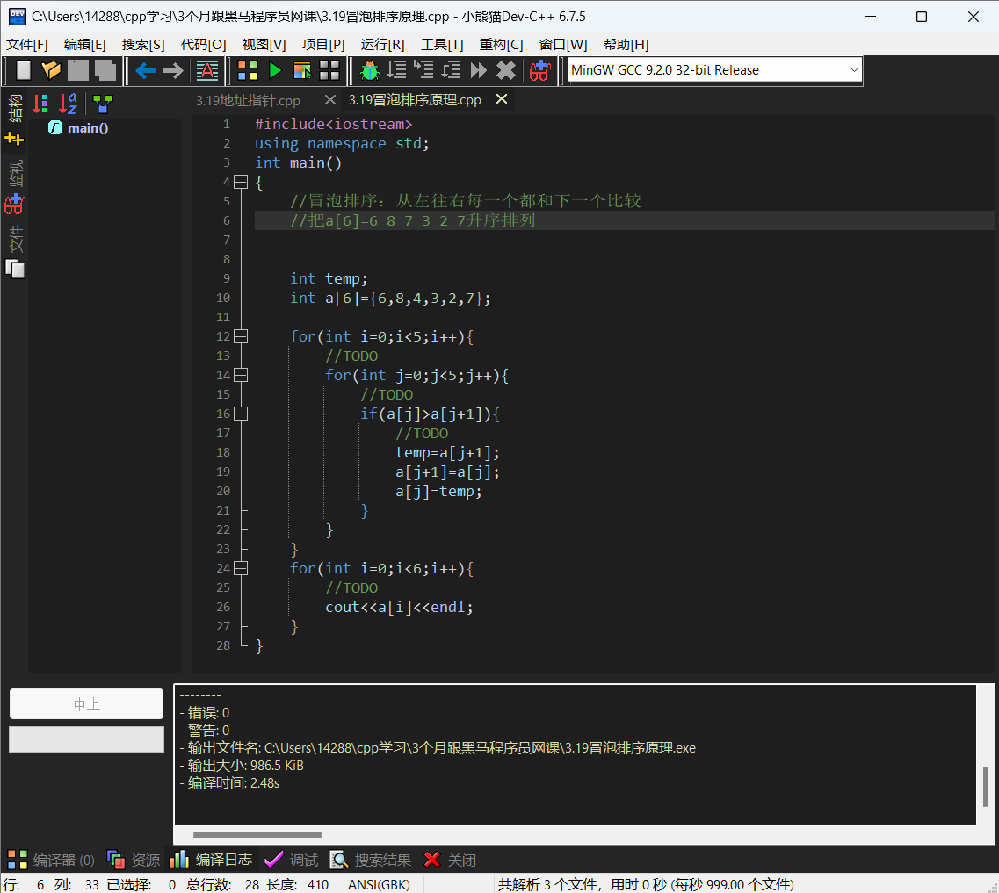Click the compile progress bar
The width and height of the screenshot is (999, 893).
point(87,739)
